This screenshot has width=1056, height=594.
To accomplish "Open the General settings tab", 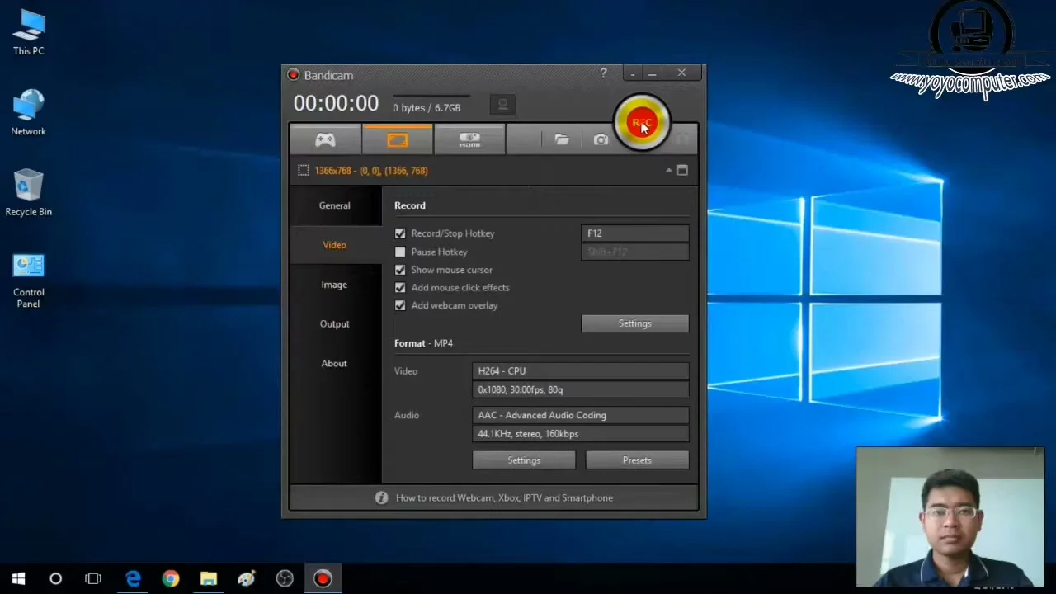I will [335, 205].
